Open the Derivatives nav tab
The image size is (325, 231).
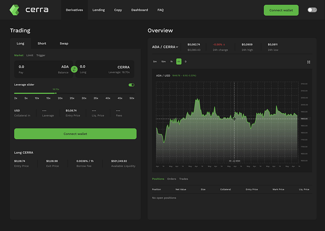(74, 10)
